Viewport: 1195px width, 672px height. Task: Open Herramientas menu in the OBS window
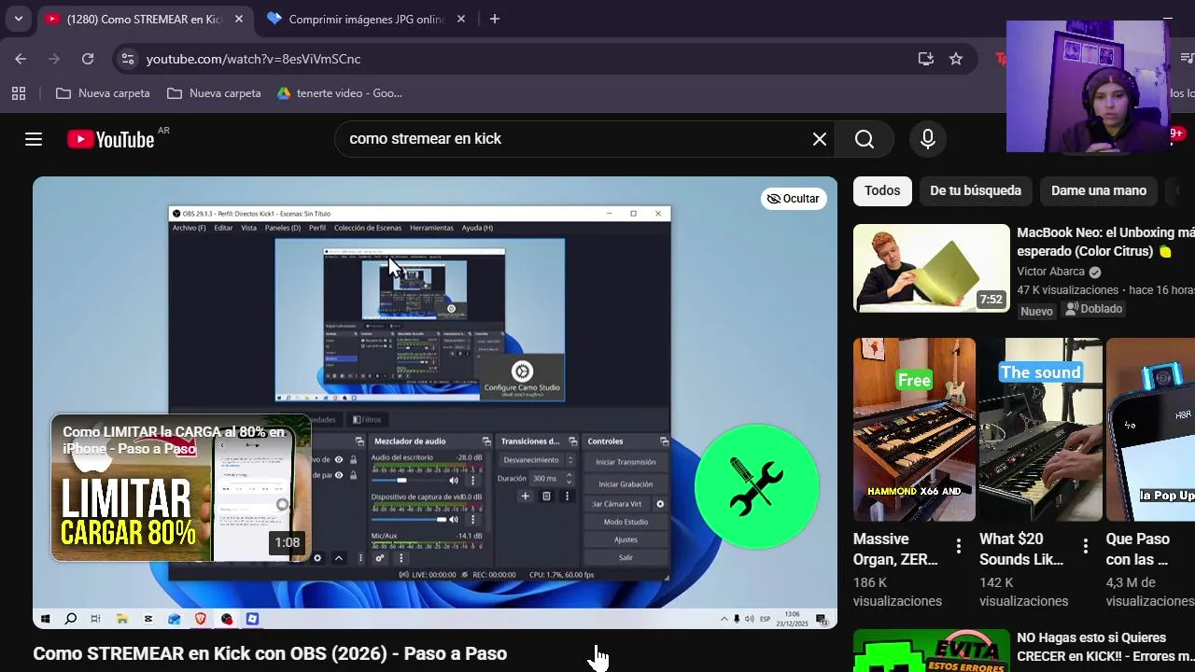[431, 228]
